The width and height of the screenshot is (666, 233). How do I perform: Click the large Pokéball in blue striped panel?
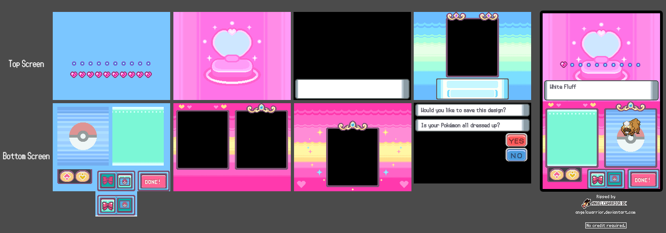(x=83, y=136)
